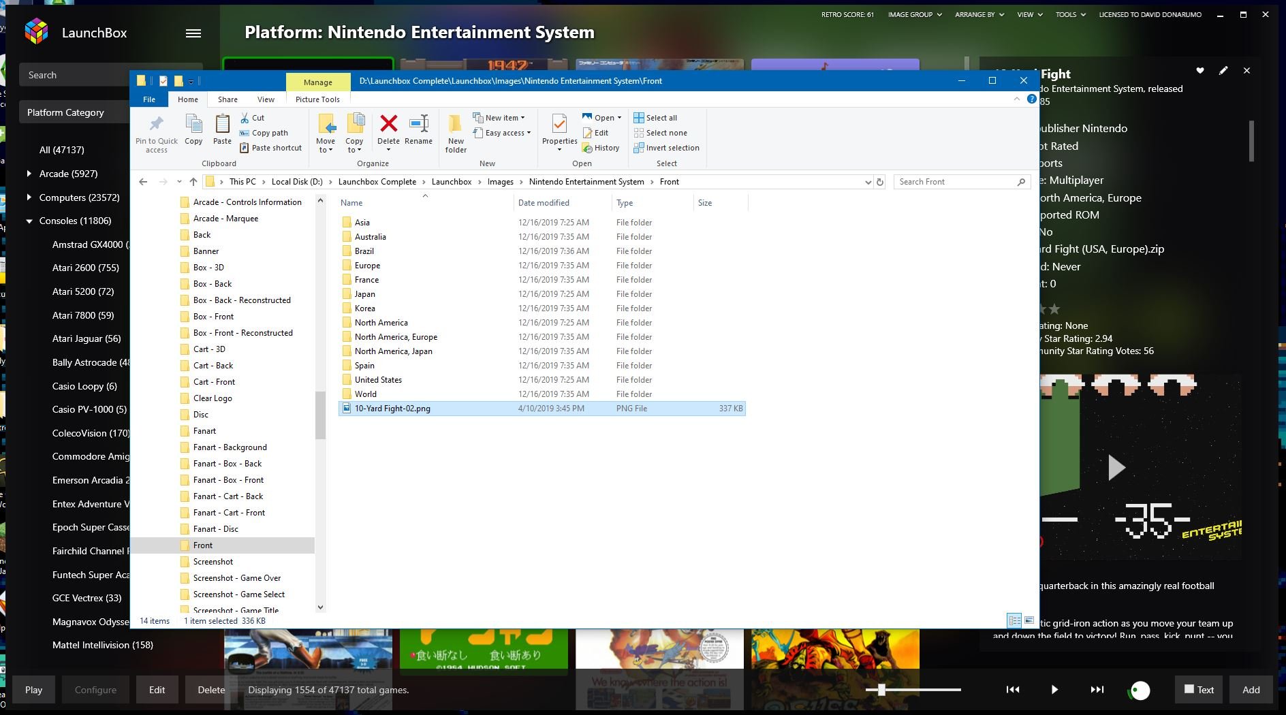
Task: Click the LaunchBox Delete button
Action: (211, 689)
